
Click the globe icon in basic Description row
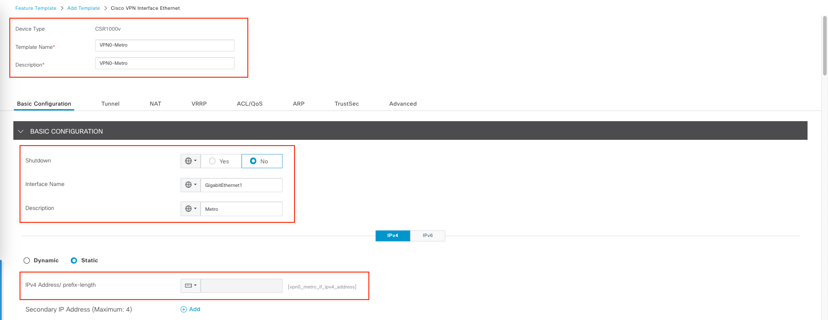pyautogui.click(x=189, y=209)
